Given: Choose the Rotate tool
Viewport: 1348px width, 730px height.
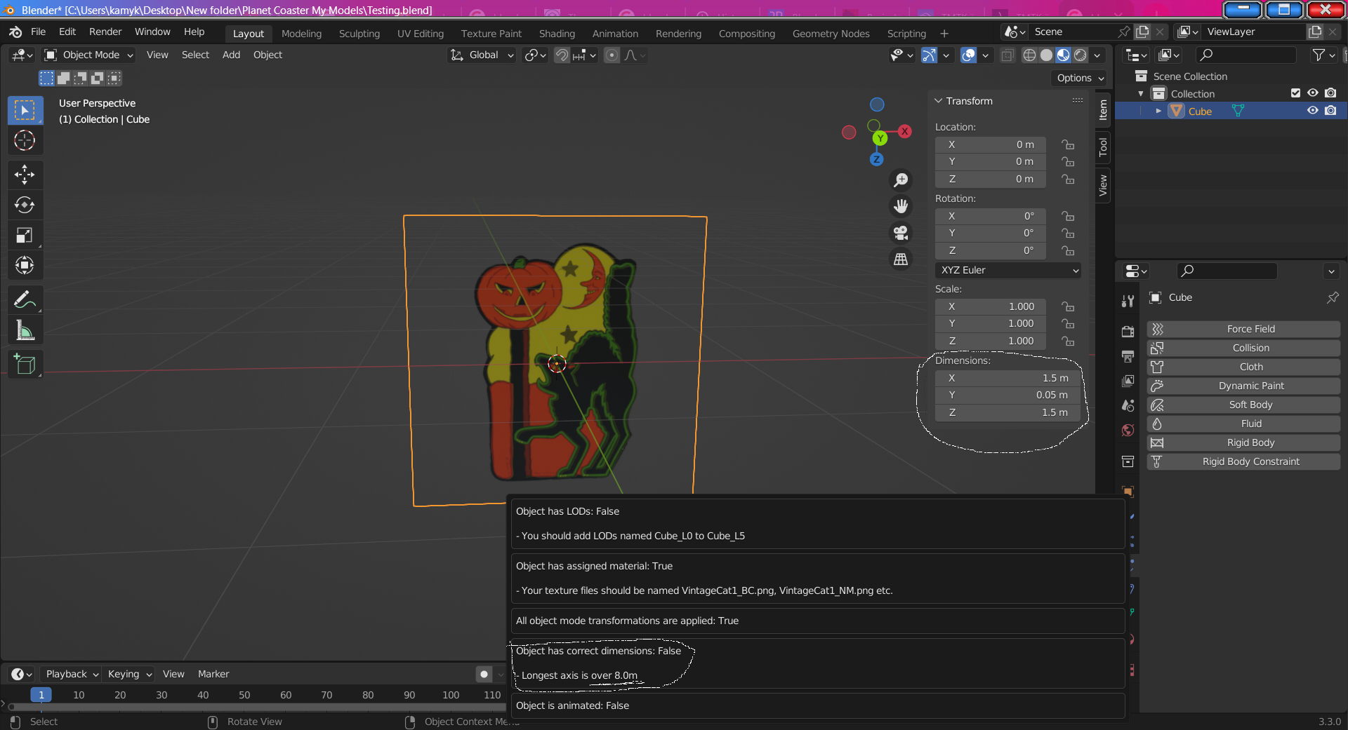Looking at the screenshot, I should pos(25,205).
